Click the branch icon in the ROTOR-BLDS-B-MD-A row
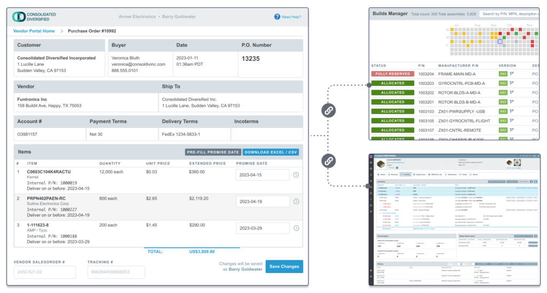 coord(512,102)
